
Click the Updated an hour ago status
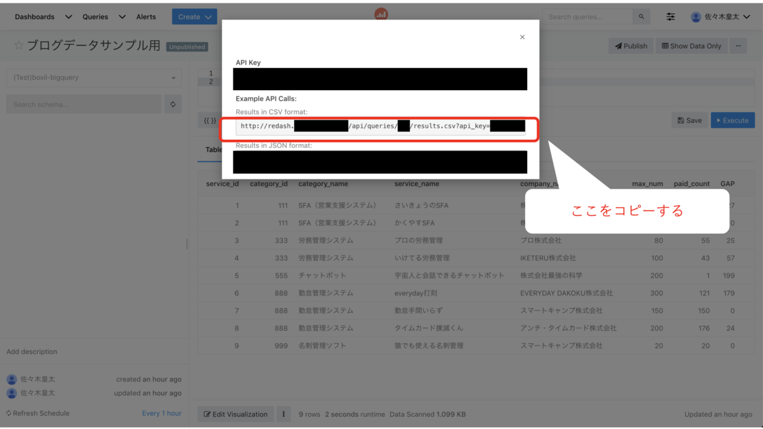pyautogui.click(x=718, y=414)
